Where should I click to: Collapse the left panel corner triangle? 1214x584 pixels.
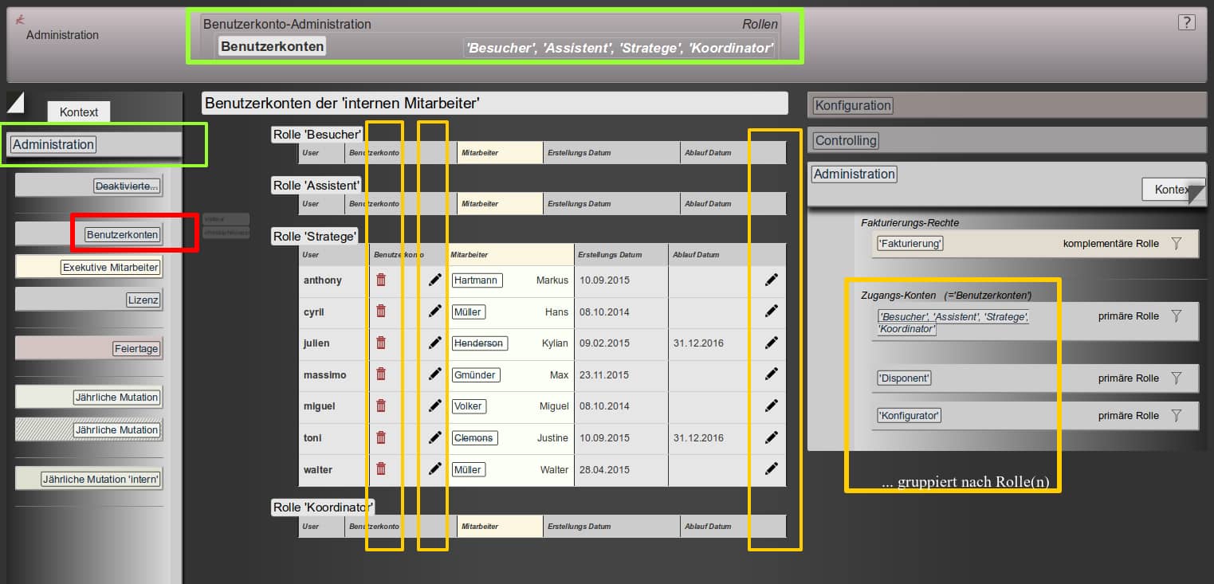tap(15, 101)
